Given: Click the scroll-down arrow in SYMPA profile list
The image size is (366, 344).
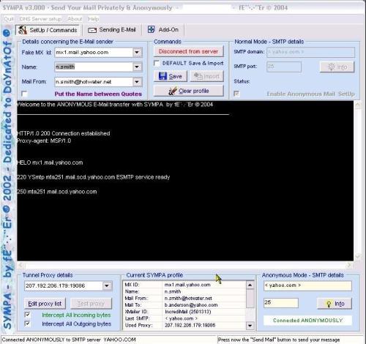Looking at the screenshot, I should (x=250, y=325).
